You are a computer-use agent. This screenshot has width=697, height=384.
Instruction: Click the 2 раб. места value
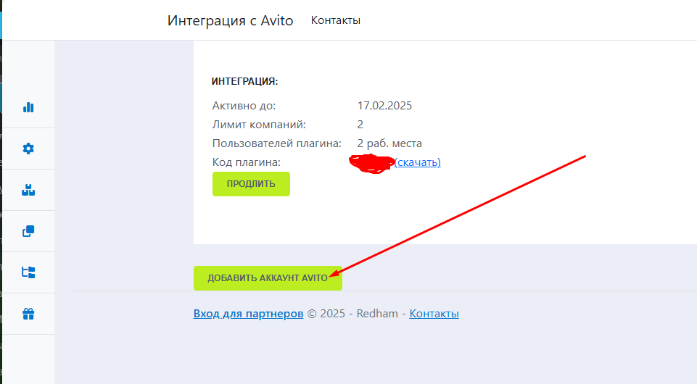click(389, 143)
